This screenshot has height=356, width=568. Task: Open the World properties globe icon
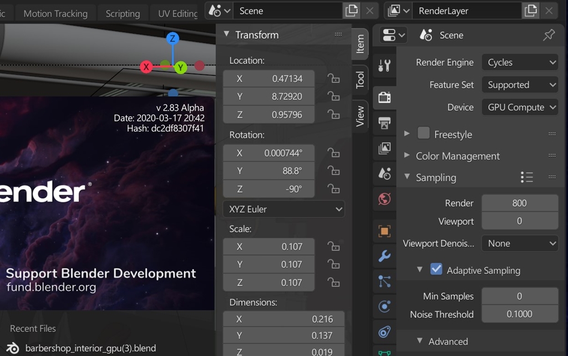(x=384, y=199)
